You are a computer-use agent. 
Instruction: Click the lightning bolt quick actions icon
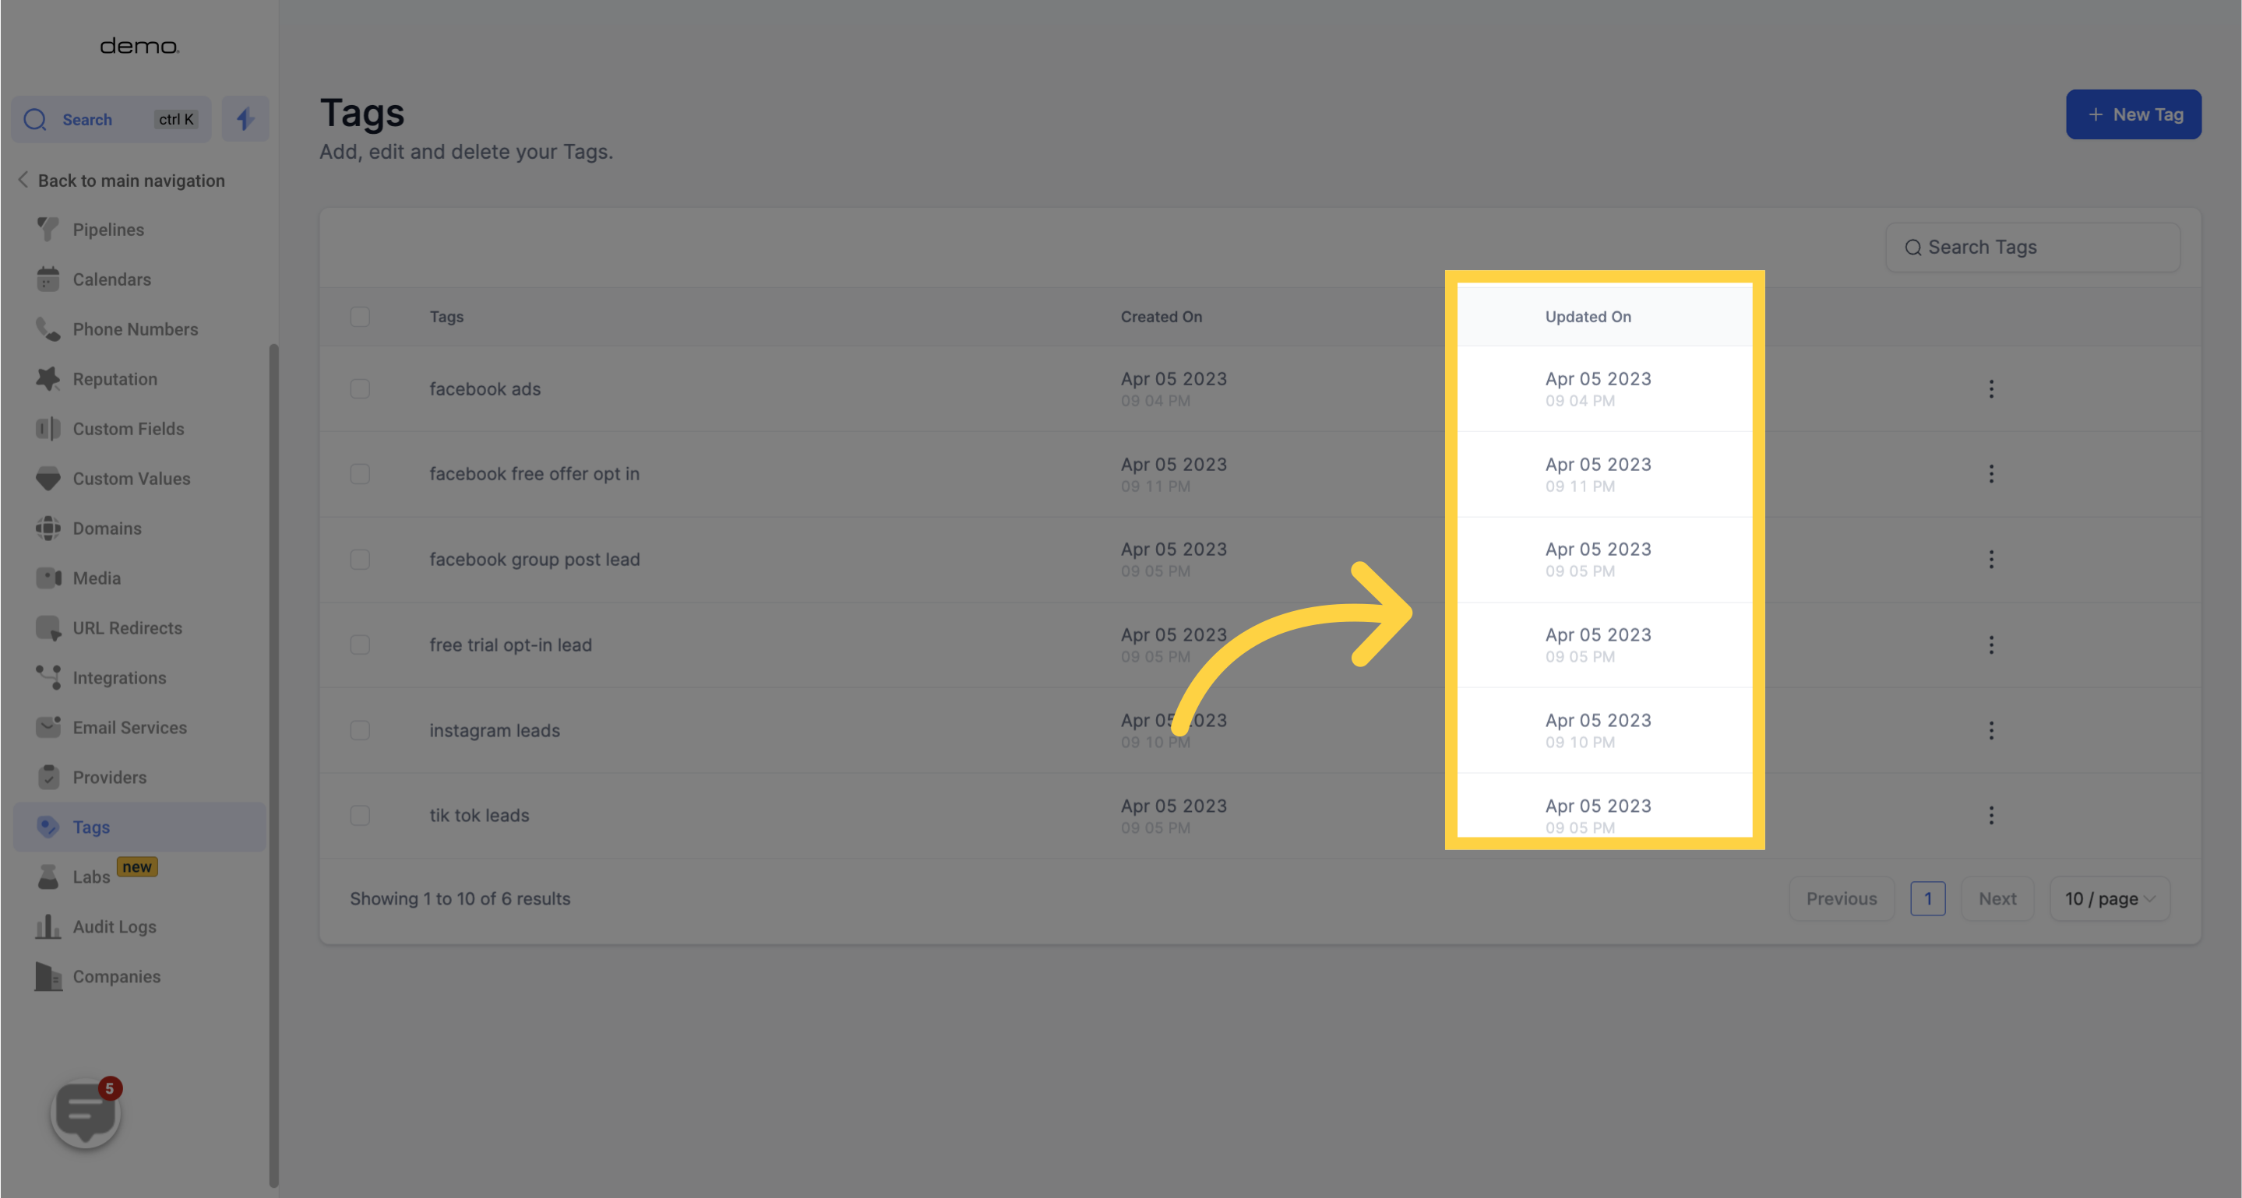point(245,119)
